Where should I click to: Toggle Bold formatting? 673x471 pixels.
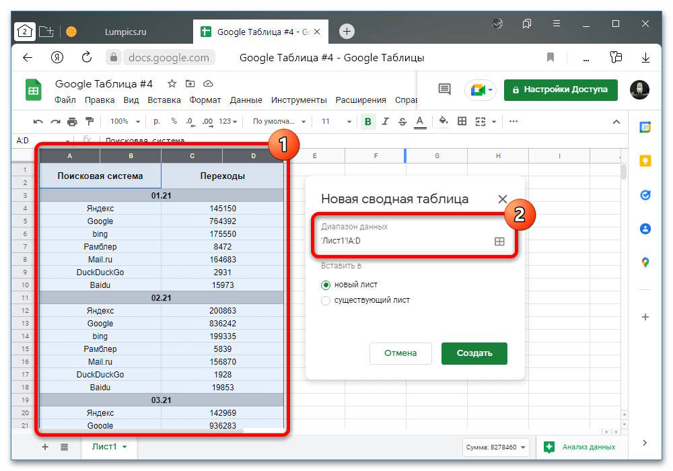(x=368, y=121)
